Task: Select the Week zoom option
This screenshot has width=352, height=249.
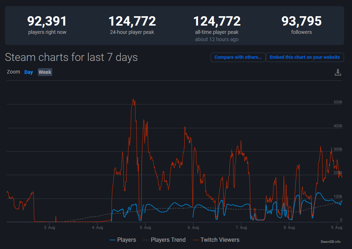Action: (45, 72)
